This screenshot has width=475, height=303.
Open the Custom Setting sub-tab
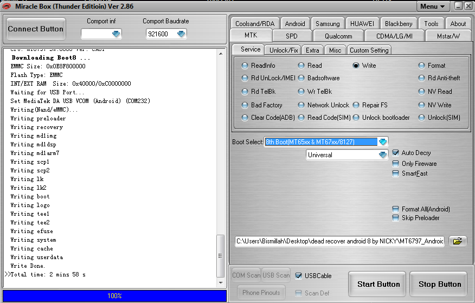369,50
